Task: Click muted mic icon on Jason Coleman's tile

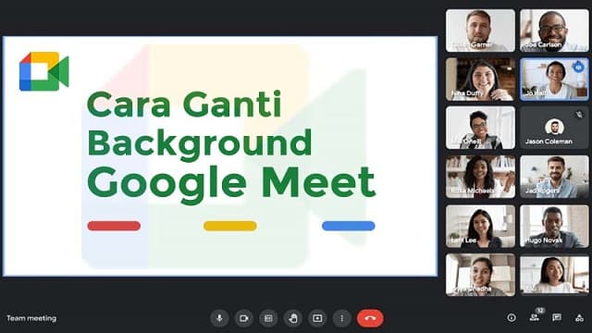Action: [x=579, y=115]
